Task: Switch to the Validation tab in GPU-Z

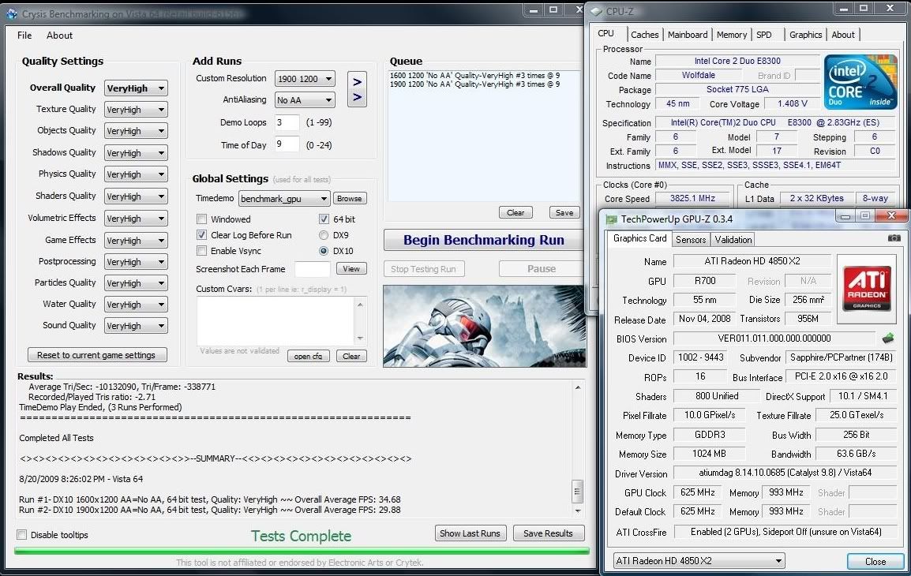Action: [x=733, y=239]
